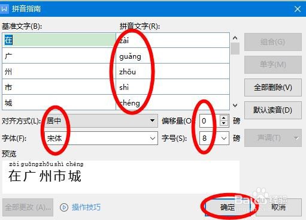Open the 对齐方式 dropdown showing 居中

[101, 120]
